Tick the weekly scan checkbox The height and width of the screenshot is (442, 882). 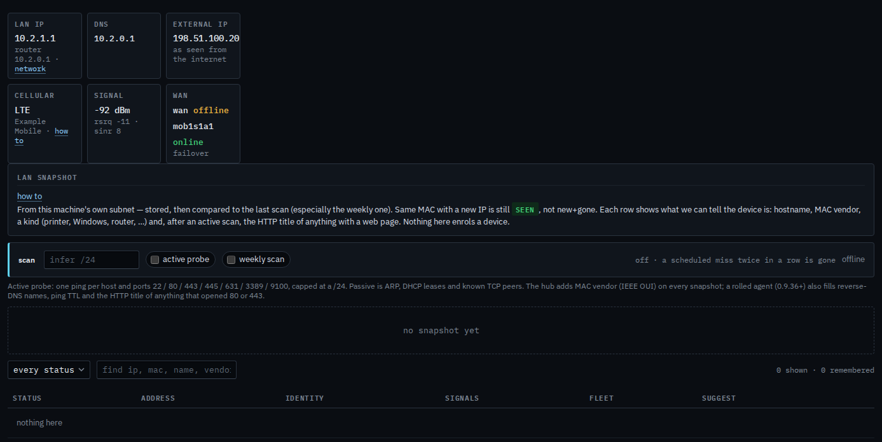[x=231, y=259]
